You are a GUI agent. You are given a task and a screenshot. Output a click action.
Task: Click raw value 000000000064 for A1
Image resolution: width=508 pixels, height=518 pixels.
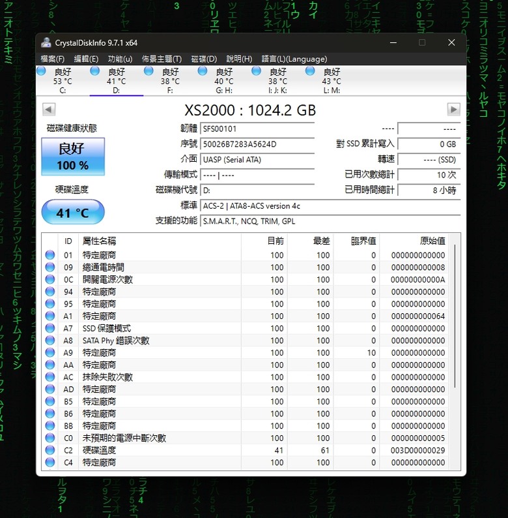[418, 316]
